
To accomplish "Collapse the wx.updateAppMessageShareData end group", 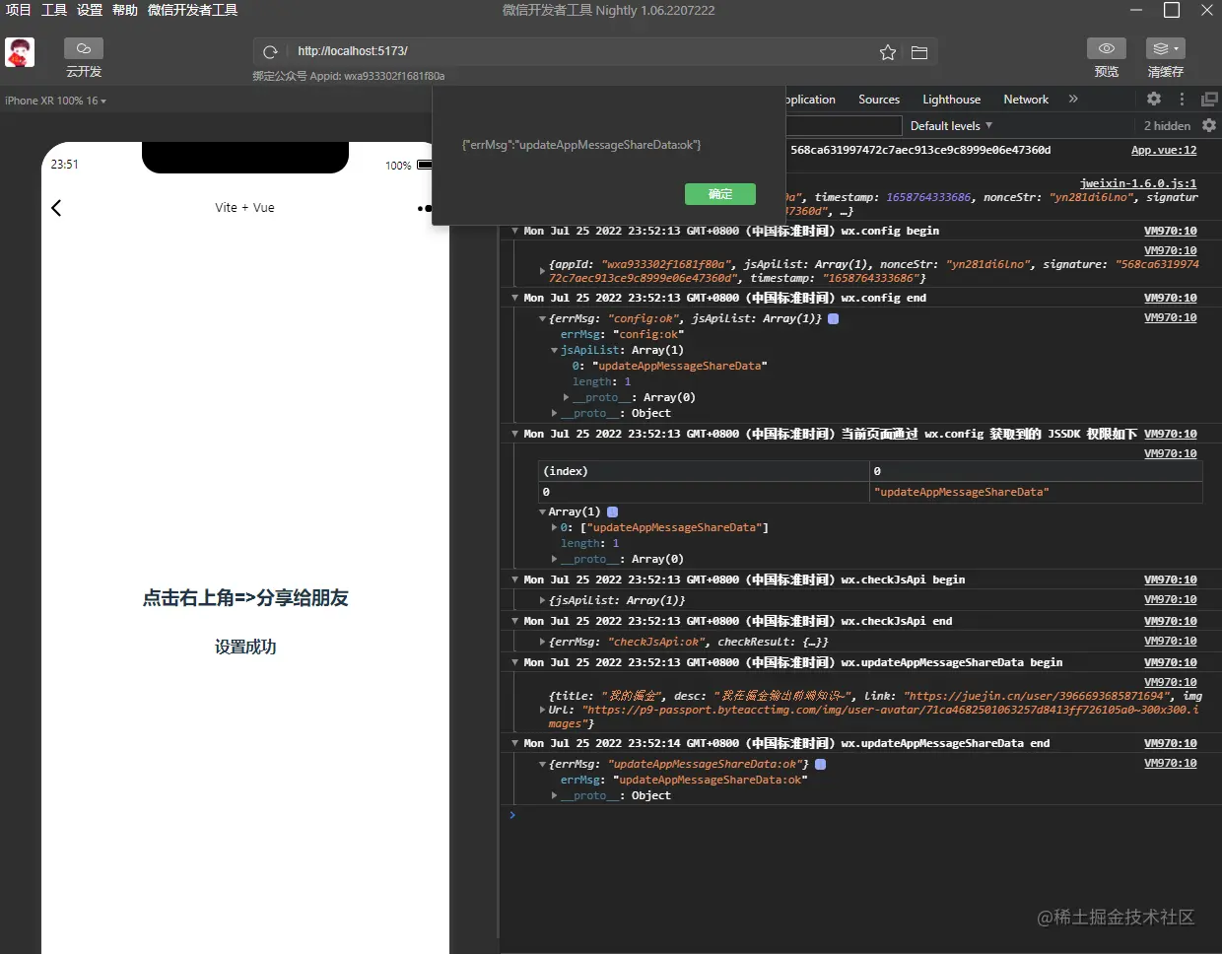I will click(514, 743).
